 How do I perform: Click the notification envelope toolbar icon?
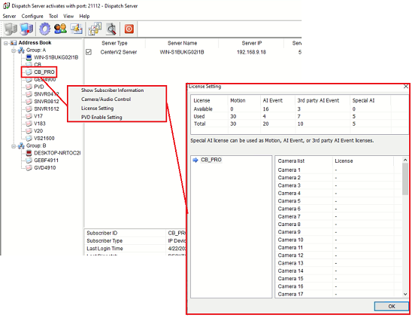[x=76, y=29]
